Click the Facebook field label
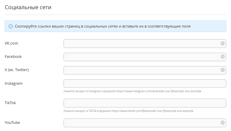 click(13, 56)
